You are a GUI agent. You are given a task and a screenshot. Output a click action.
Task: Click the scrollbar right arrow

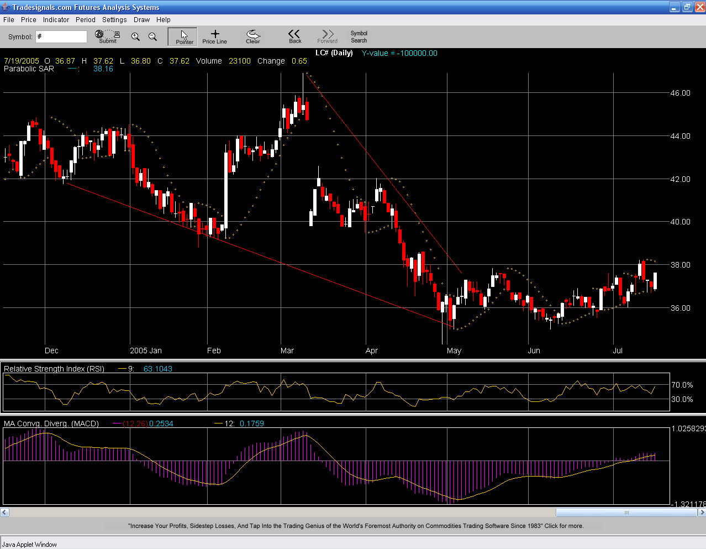point(702,513)
